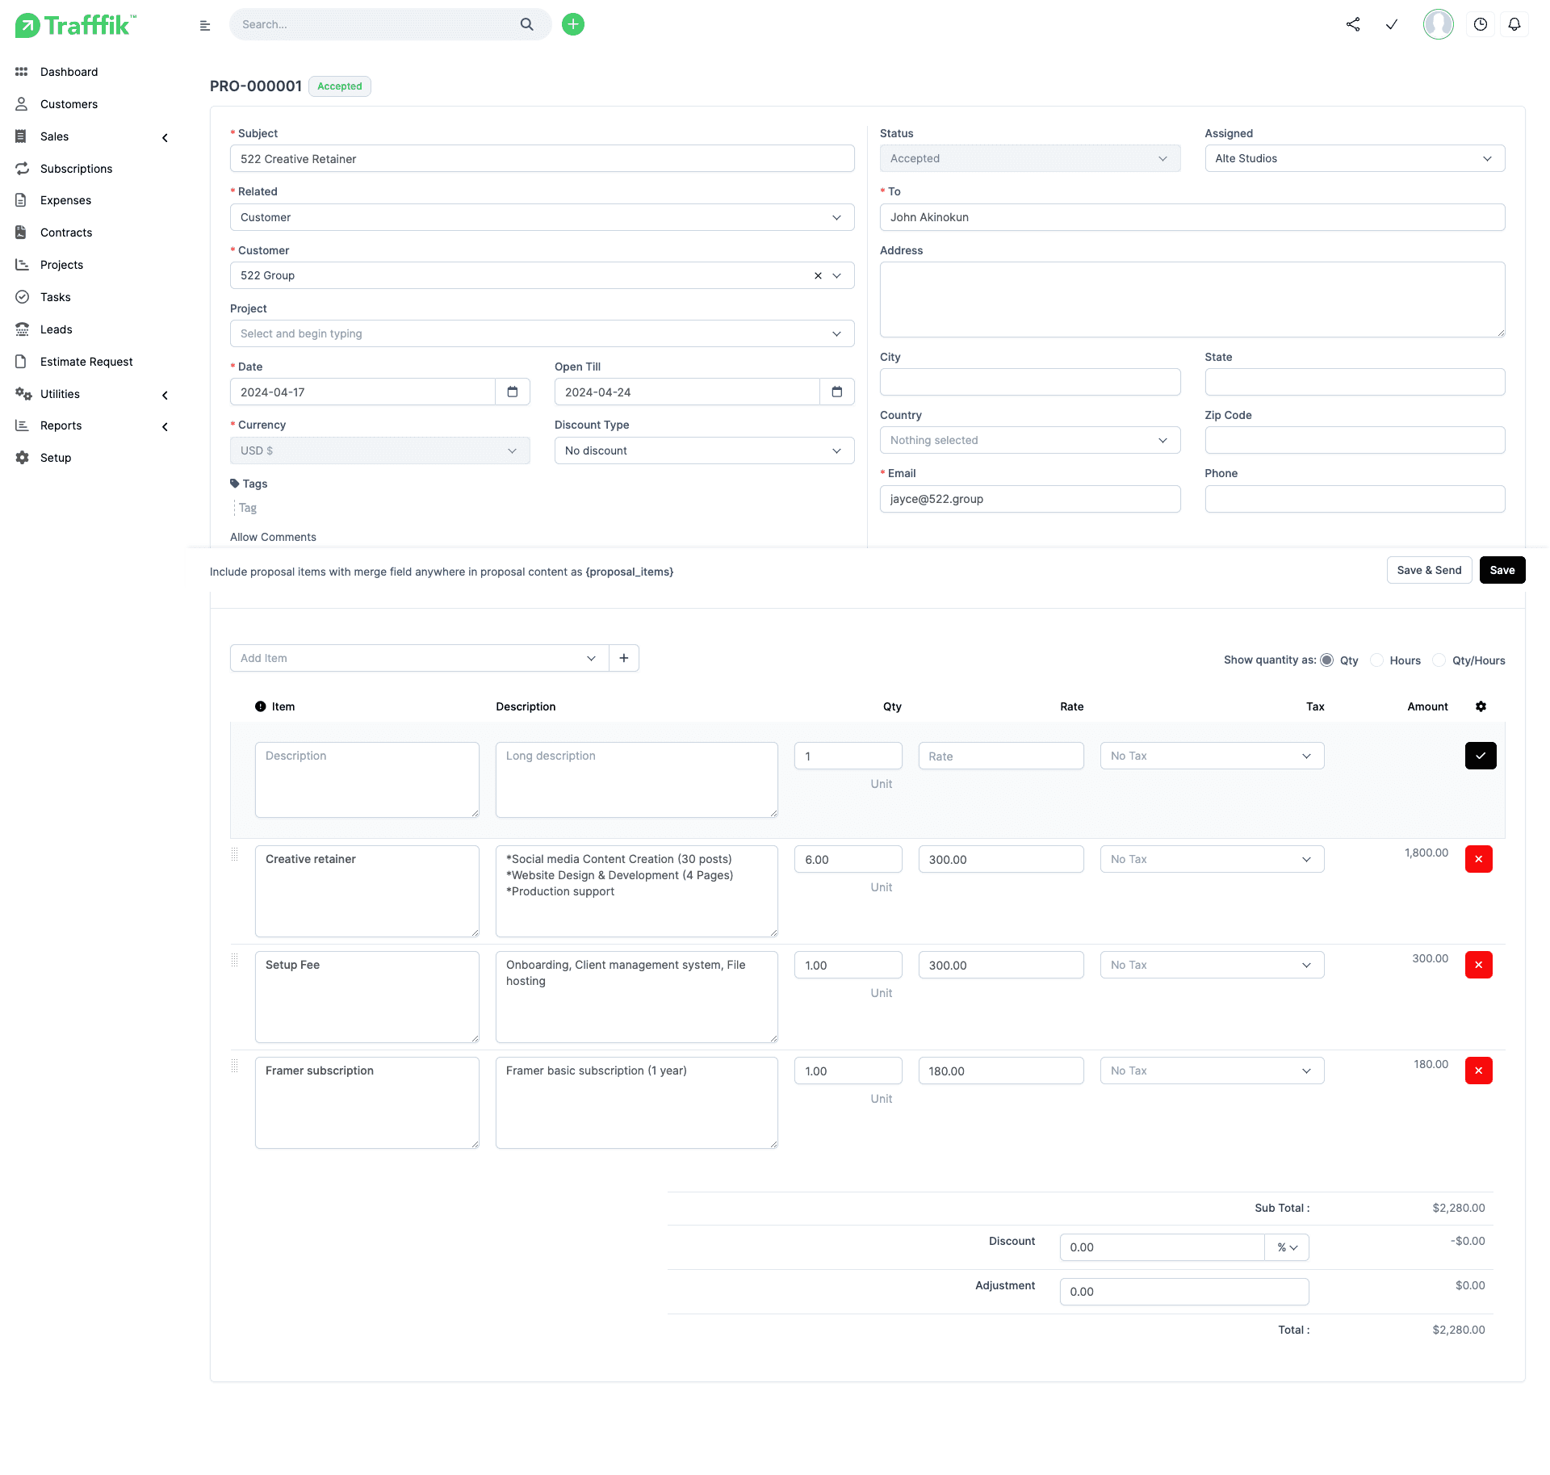
Task: Click the green quick-create plus icon
Action: tap(573, 24)
